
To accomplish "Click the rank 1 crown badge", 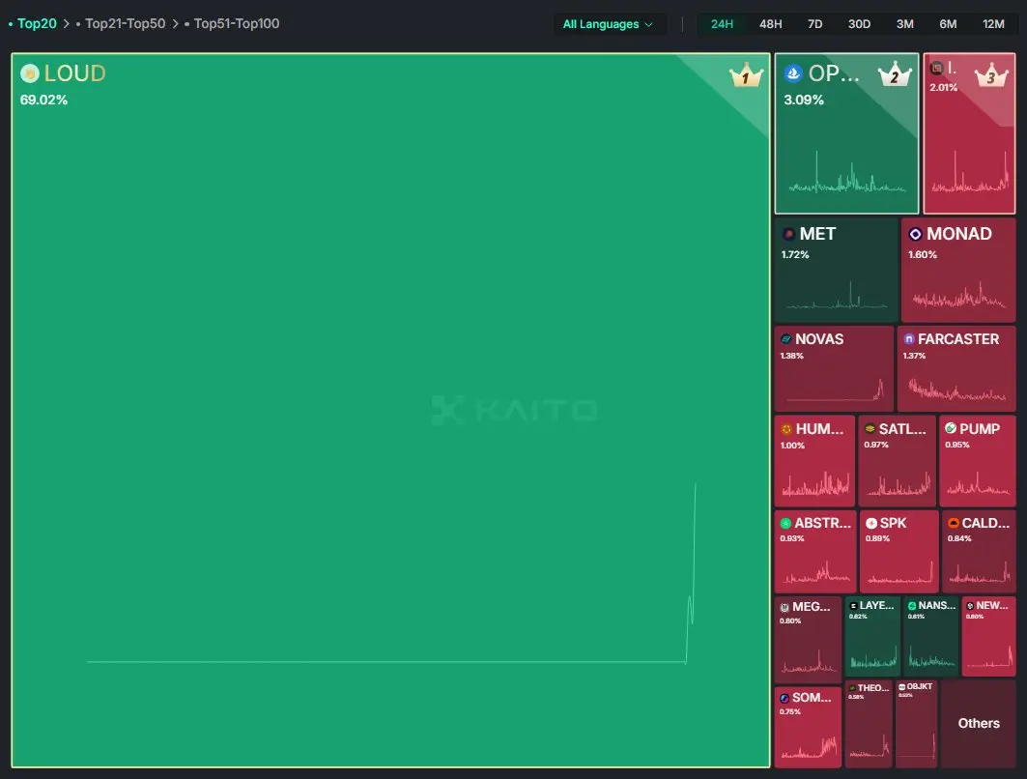I will click(746, 76).
